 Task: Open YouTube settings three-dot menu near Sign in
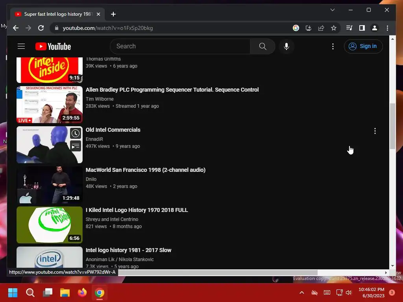click(x=333, y=46)
